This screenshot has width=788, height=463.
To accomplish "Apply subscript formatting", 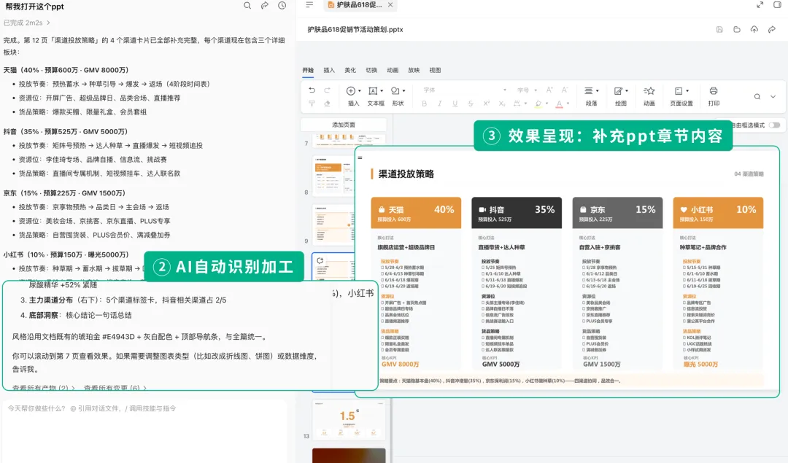I will tap(501, 104).
